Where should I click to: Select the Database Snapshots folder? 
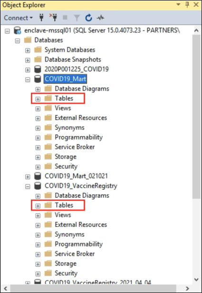pyautogui.click(x=73, y=60)
